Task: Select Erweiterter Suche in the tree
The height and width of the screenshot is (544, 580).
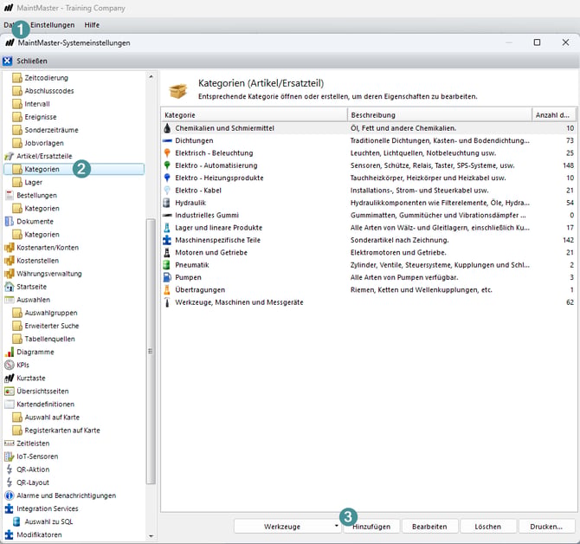Action: coord(52,326)
